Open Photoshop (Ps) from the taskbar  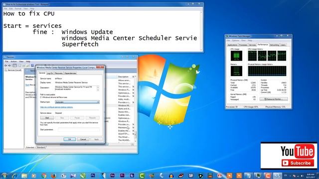point(93,176)
